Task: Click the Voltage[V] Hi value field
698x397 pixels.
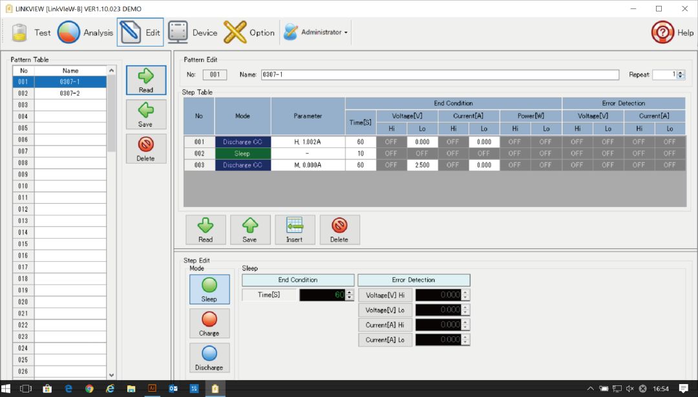Action: point(438,295)
